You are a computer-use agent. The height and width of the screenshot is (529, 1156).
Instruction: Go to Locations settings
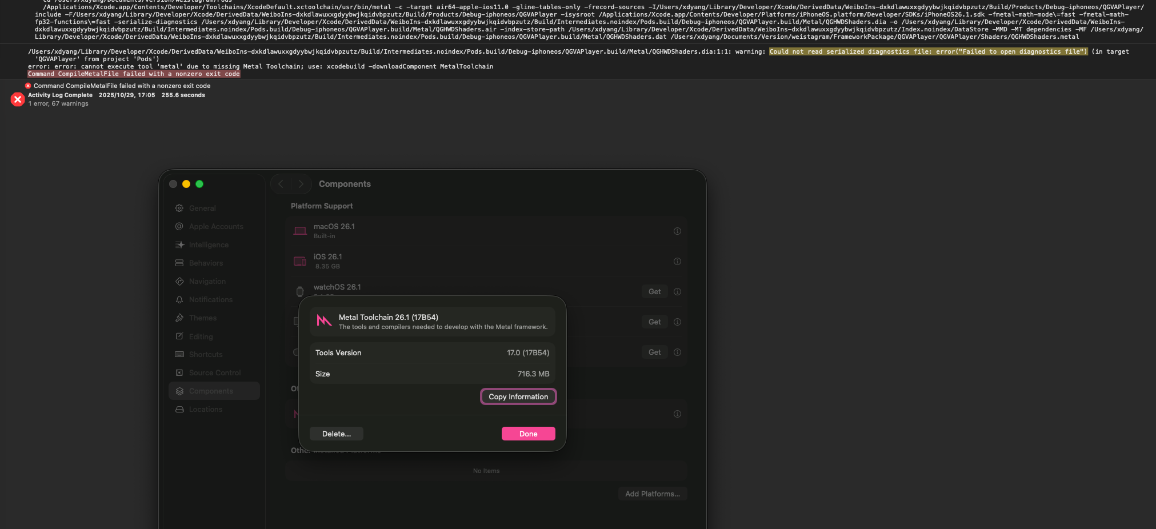[205, 410]
